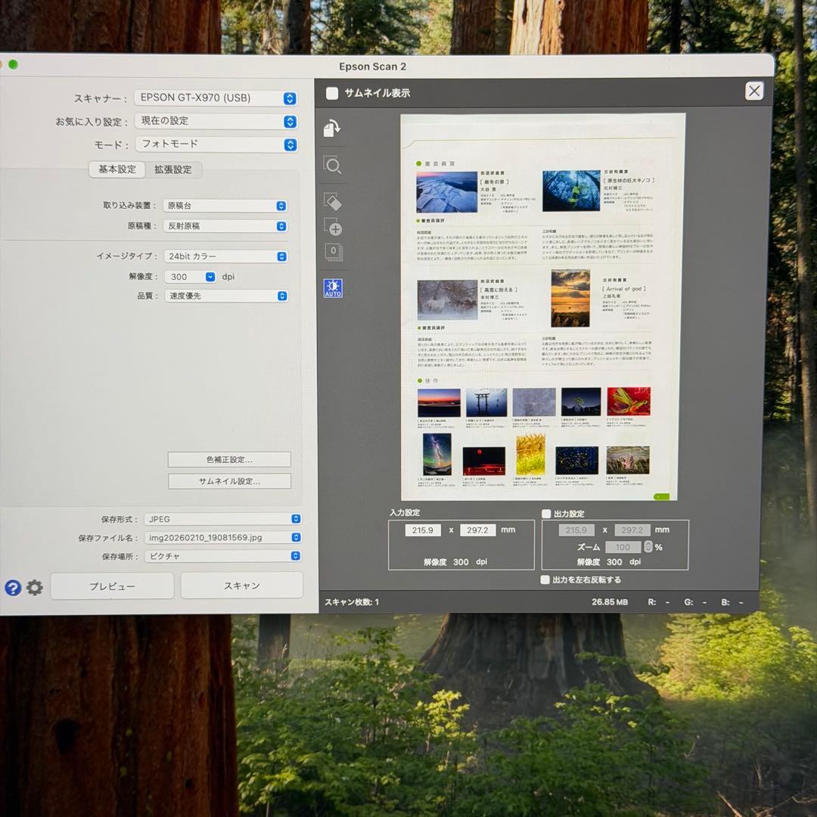Click the input width field 215.9
The width and height of the screenshot is (817, 817).
[423, 530]
